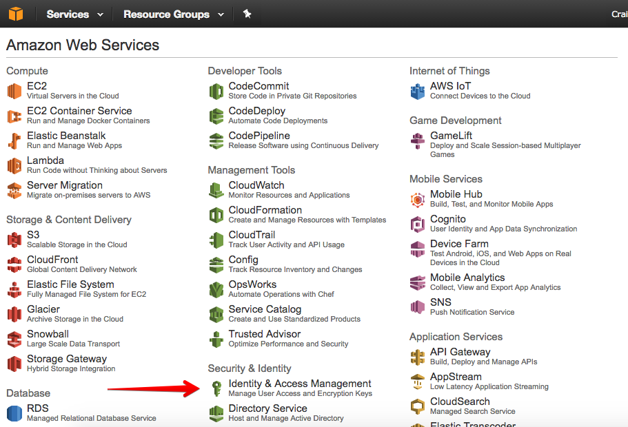Open the CodeCommit service link
The width and height of the screenshot is (628, 427).
259,86
